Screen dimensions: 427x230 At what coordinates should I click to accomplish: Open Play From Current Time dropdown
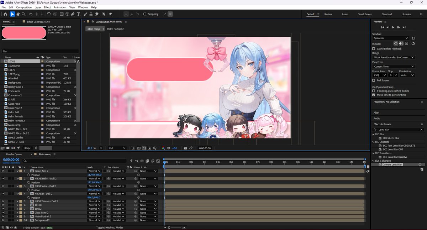pyautogui.click(x=394, y=67)
